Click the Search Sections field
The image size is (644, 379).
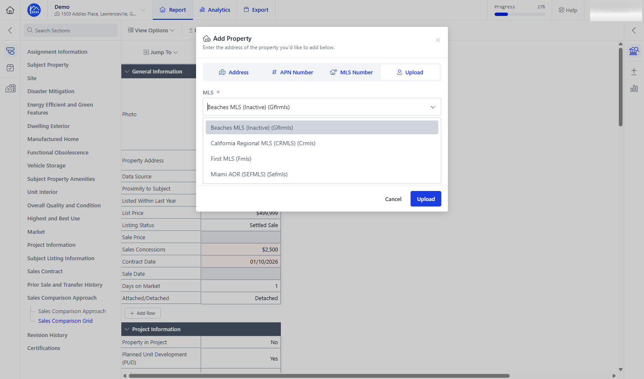tap(71, 30)
